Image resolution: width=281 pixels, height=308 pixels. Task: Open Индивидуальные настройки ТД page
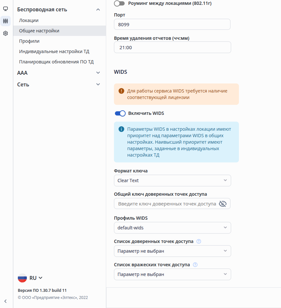pyautogui.click(x=54, y=51)
